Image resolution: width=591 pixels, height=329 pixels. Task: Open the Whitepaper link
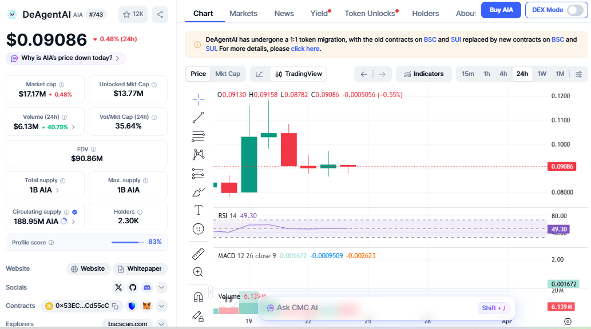point(139,268)
